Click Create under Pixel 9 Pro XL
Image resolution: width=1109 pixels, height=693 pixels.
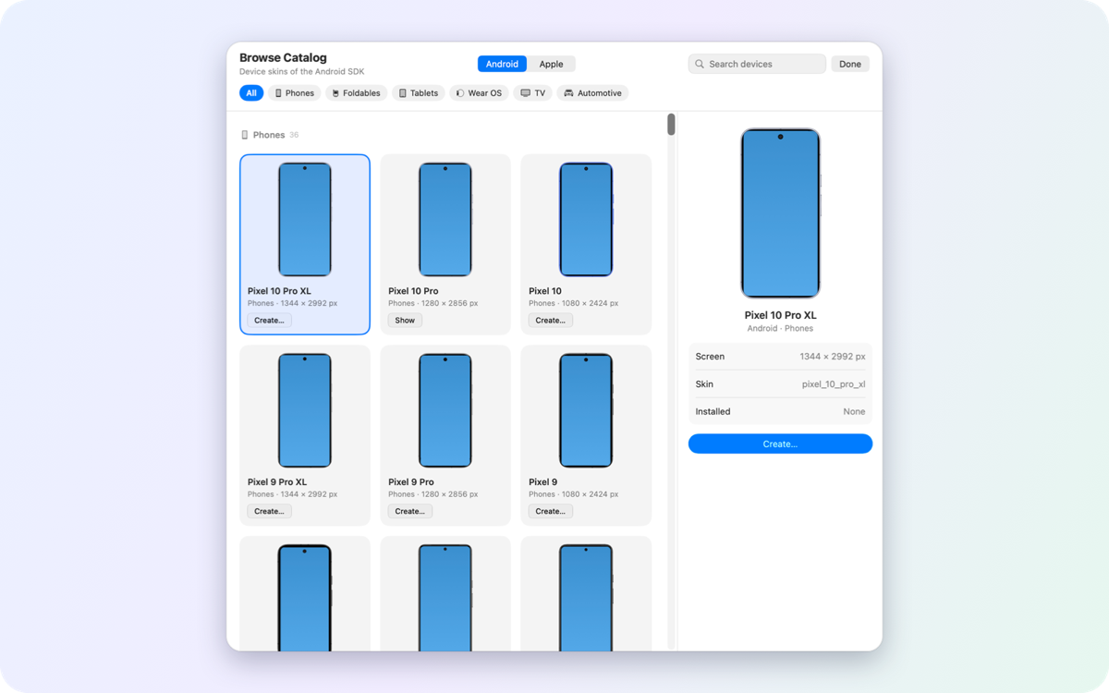coord(269,511)
